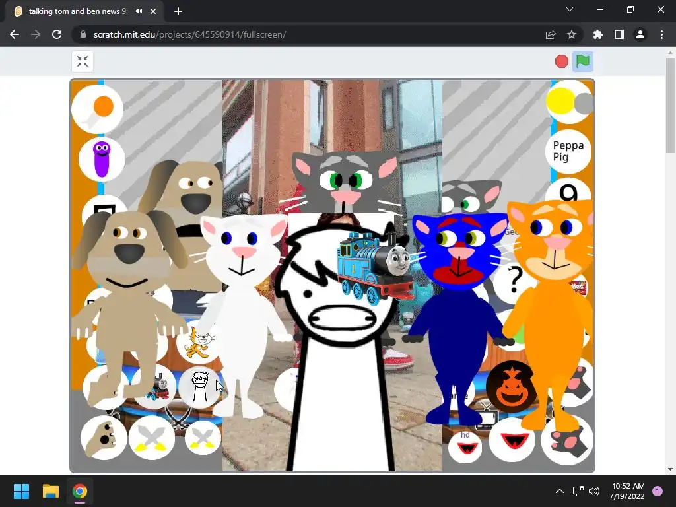Viewport: 676px width, 507px height.
Task: Open the clock showing 10:52 AM
Action: click(x=627, y=491)
